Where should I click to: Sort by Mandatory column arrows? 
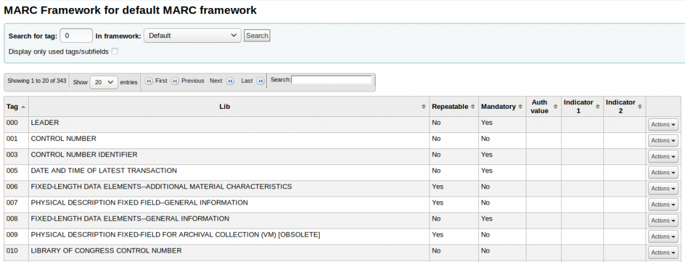coord(520,106)
